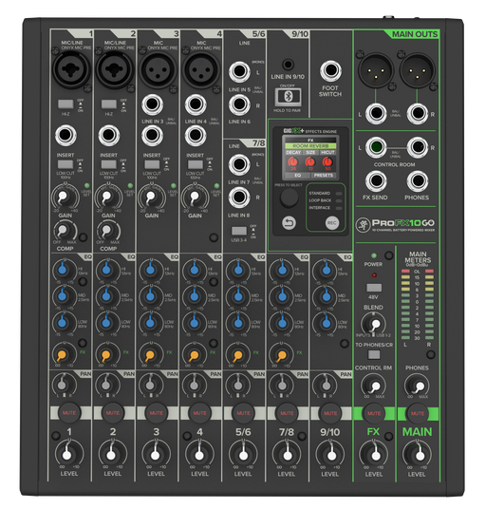Click channel 1 INSERT jack

point(65,135)
